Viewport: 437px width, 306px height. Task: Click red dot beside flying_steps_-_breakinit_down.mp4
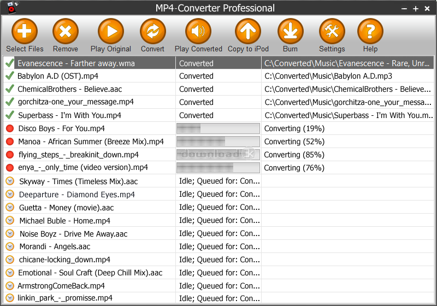coord(10,155)
